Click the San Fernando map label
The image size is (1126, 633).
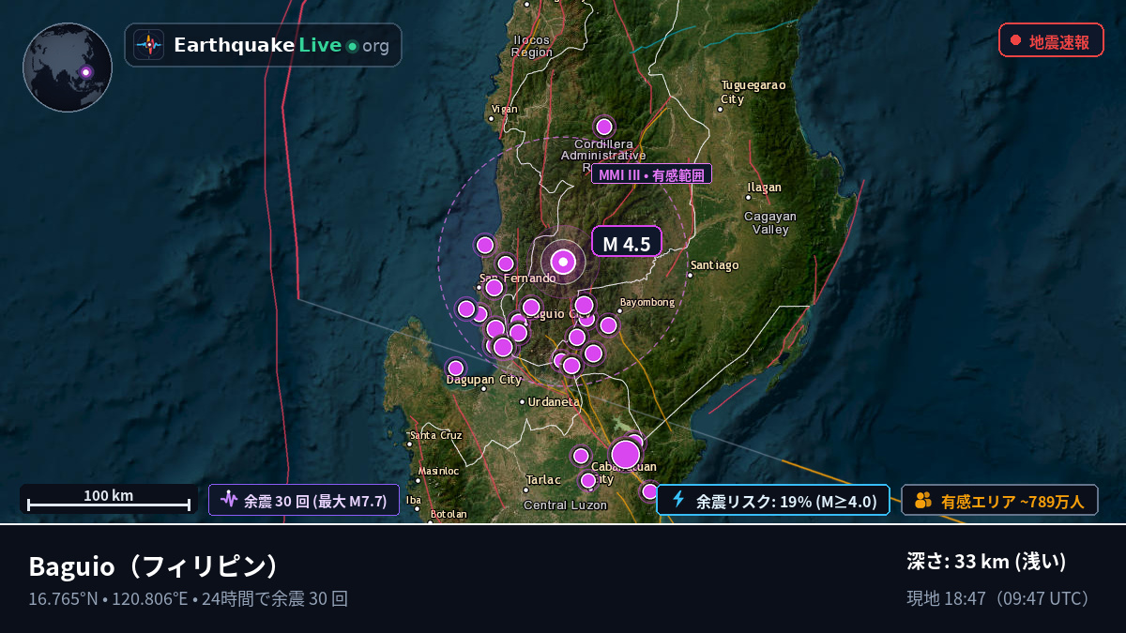[518, 279]
